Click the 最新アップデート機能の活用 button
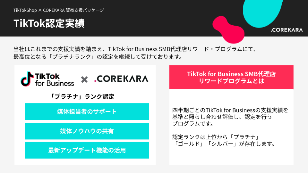Image resolution: width=308 pixels, height=173 pixels. coord(87,150)
